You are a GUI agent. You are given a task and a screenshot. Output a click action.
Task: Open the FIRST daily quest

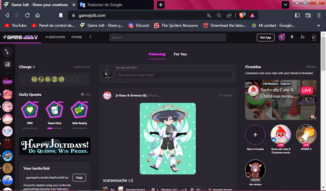pyautogui.click(x=30, y=113)
